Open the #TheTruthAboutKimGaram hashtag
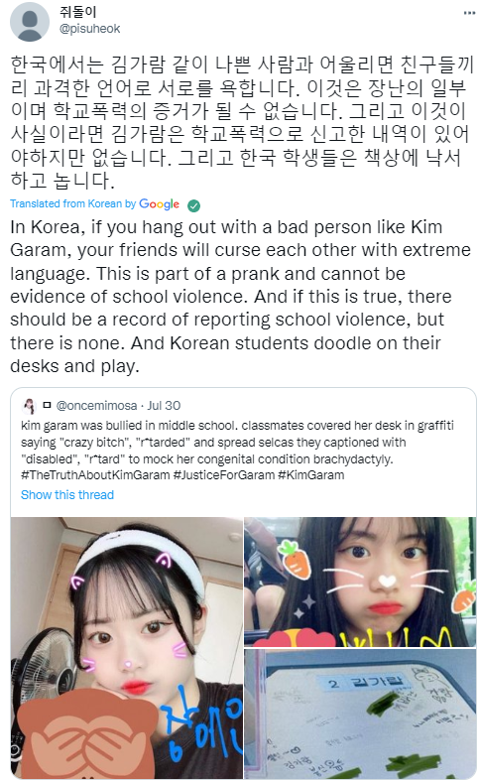Viewport: 479px width, 781px height. coord(95,474)
